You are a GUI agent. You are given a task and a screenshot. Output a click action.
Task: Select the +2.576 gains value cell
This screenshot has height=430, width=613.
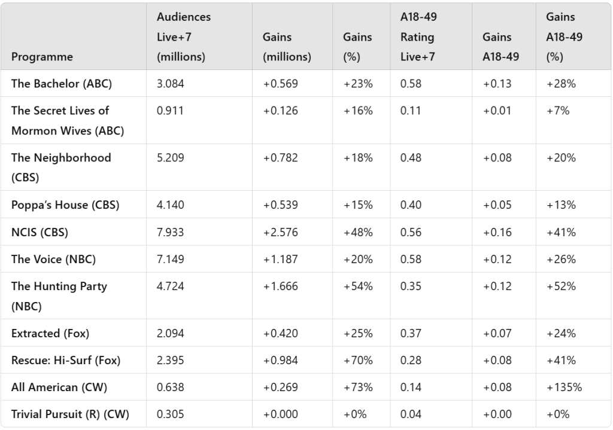pos(281,232)
